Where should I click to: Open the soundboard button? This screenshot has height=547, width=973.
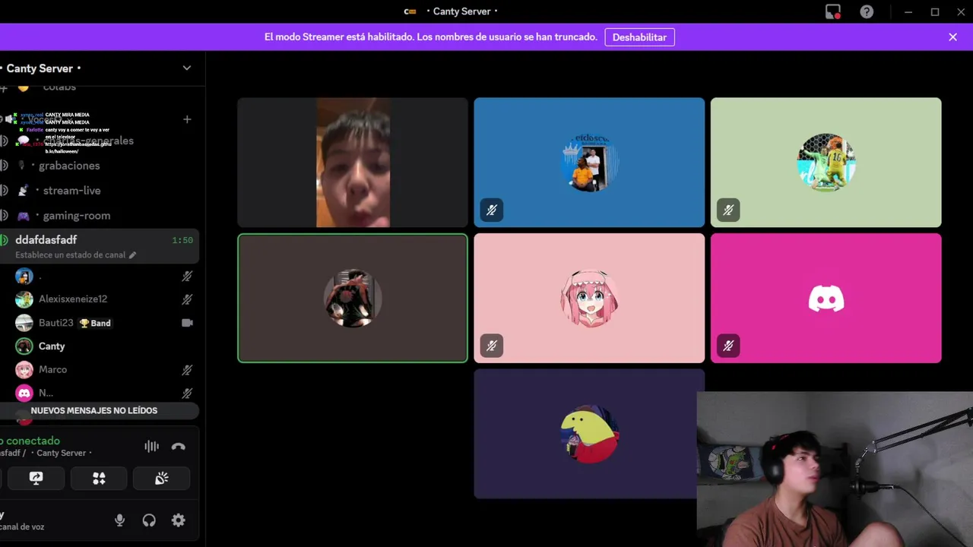coord(161,478)
